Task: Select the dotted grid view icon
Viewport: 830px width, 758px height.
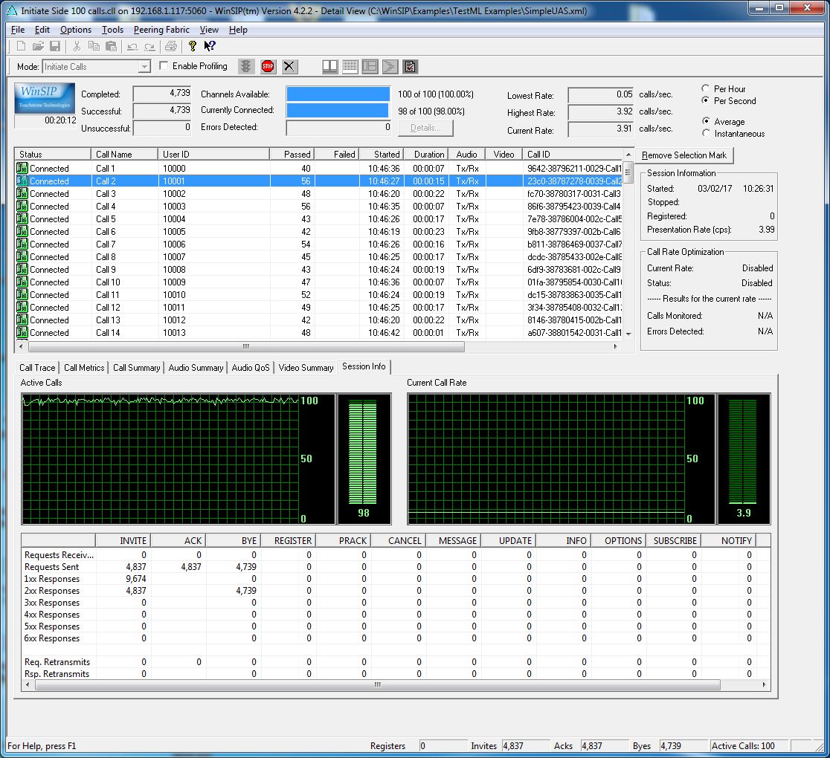Action: pyautogui.click(x=350, y=67)
